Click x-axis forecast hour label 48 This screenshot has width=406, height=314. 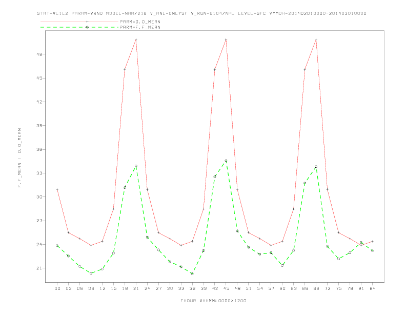click(x=237, y=288)
